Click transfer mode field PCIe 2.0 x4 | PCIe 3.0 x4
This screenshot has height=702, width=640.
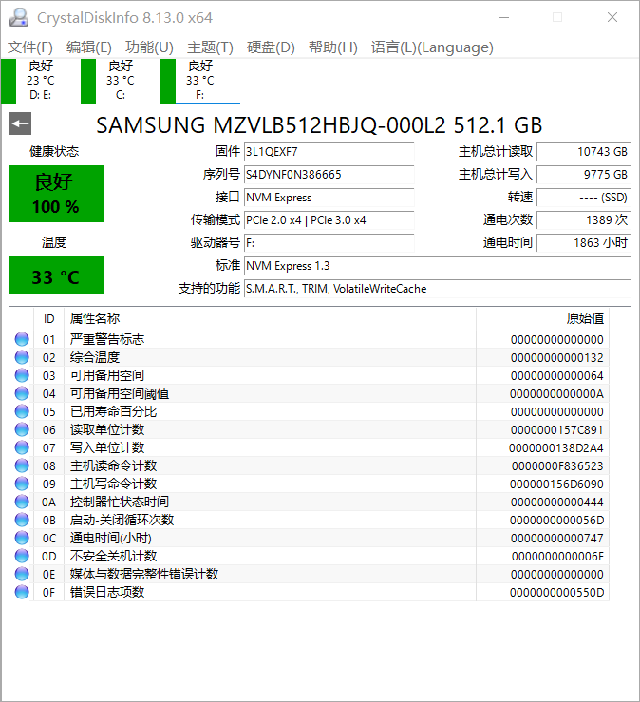(329, 220)
